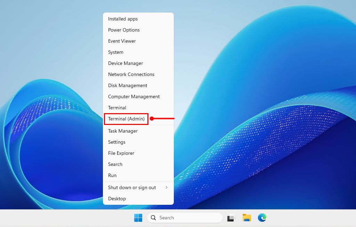
Task: Open Microsoft Edge from the taskbar
Action: click(x=262, y=218)
